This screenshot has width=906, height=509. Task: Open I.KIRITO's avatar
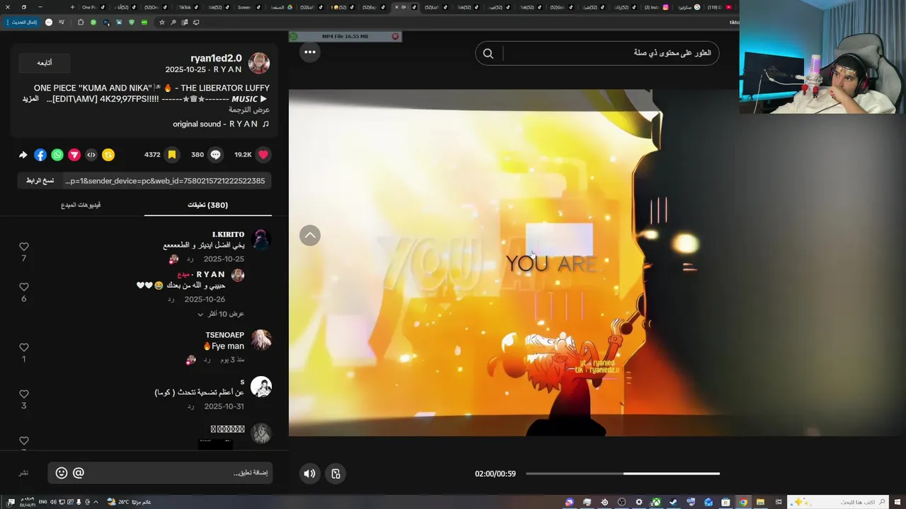[x=261, y=240]
